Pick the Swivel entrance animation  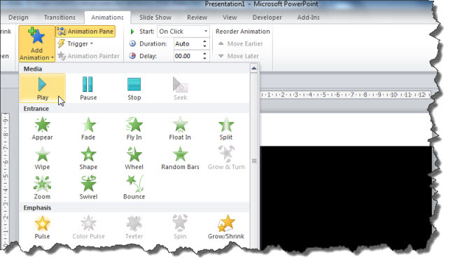pos(88,188)
